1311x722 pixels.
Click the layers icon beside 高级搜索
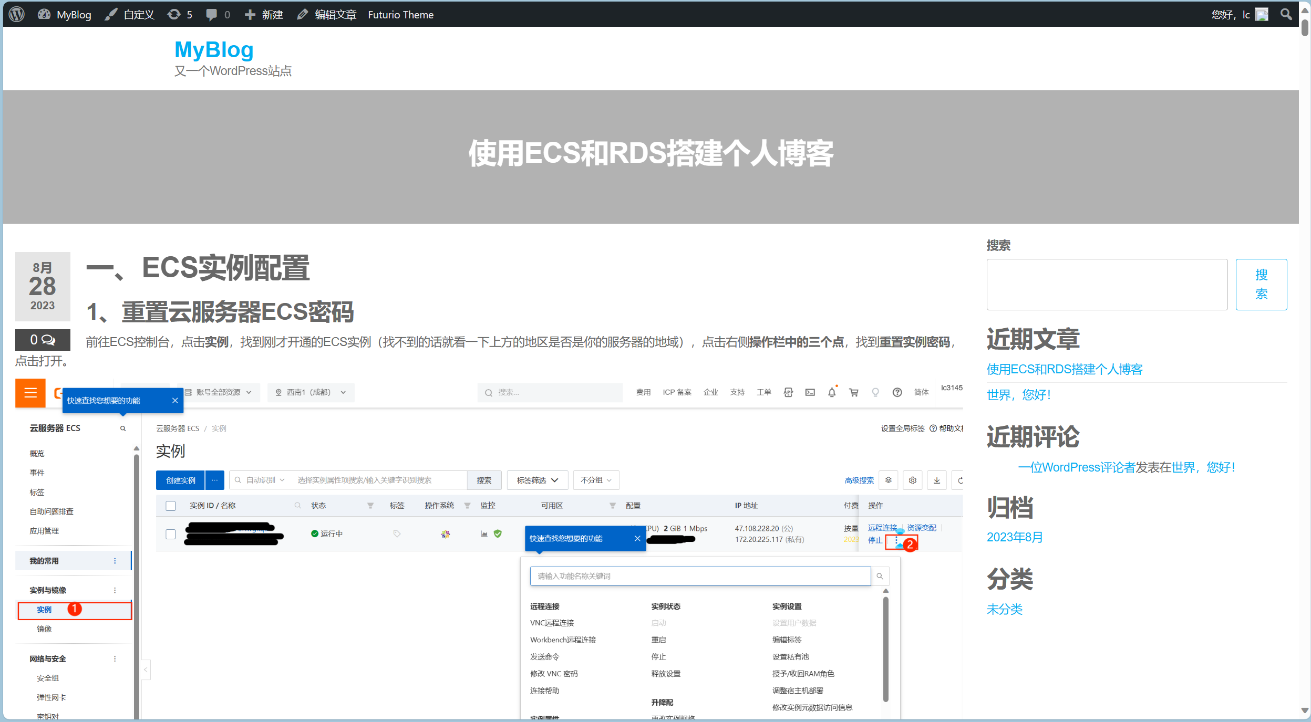tap(889, 480)
